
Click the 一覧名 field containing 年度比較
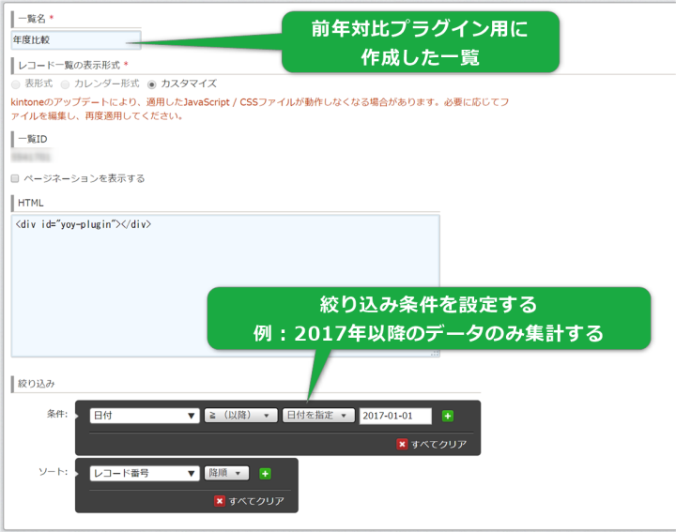pos(75,40)
